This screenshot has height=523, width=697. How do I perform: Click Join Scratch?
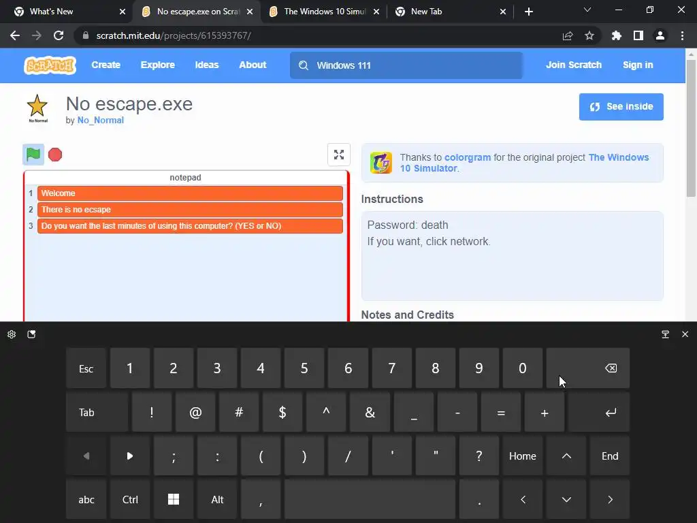[573, 65]
